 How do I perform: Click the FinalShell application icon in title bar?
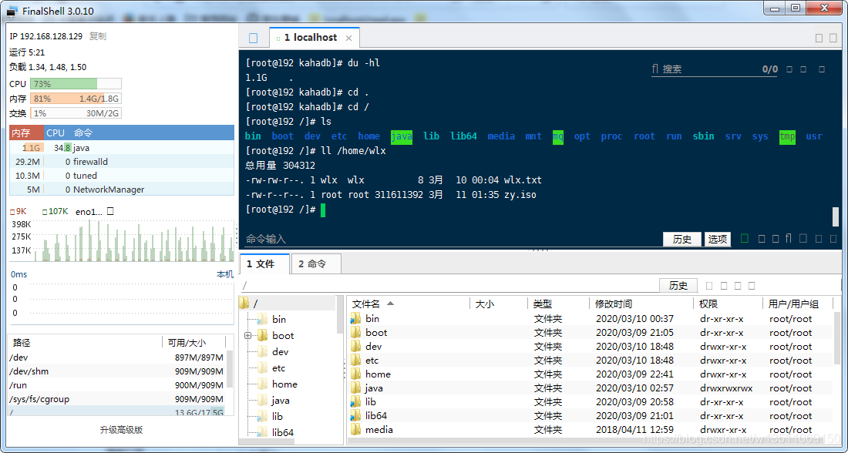point(11,8)
